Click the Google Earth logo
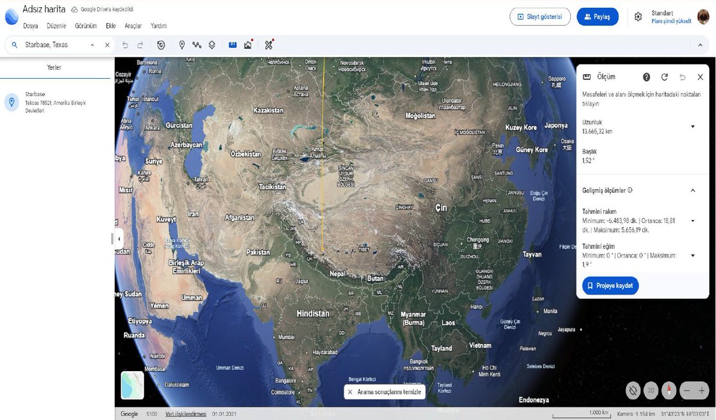716x420 pixels. [11, 16]
